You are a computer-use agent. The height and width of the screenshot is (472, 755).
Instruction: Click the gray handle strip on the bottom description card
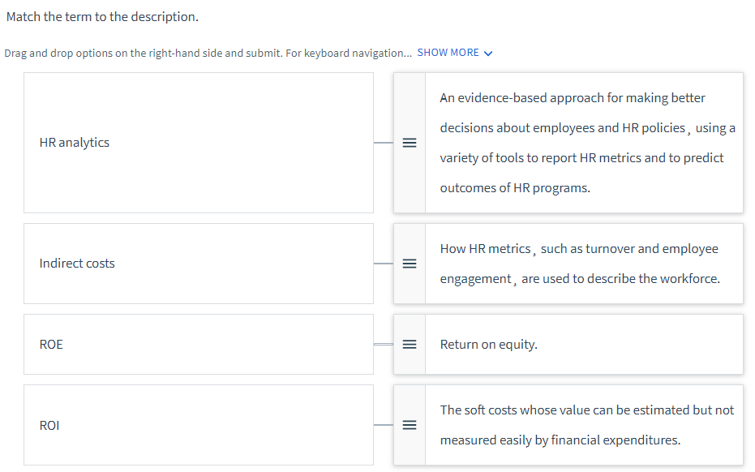coord(410,424)
